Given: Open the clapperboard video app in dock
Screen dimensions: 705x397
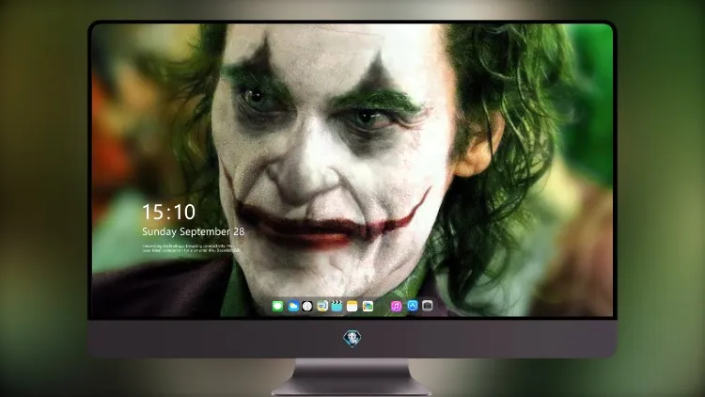Looking at the screenshot, I should point(337,306).
